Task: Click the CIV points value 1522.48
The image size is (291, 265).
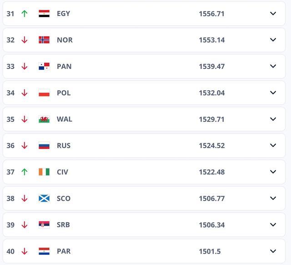Action: pyautogui.click(x=211, y=172)
